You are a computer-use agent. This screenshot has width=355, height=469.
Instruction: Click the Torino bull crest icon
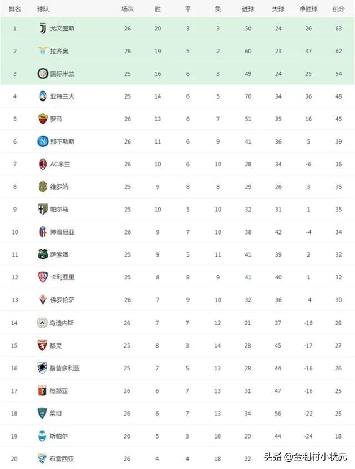coord(42,345)
